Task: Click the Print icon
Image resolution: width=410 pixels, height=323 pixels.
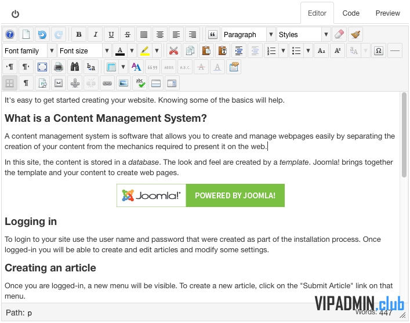Action: tap(59, 67)
